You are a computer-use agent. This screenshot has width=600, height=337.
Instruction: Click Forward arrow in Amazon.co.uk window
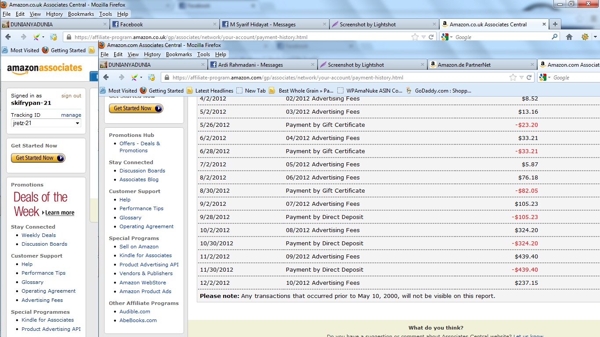click(23, 37)
